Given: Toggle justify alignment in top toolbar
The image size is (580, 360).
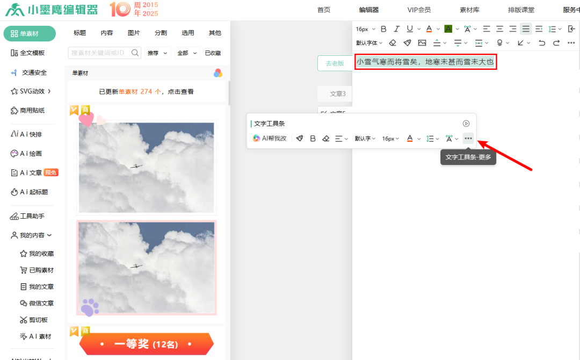Looking at the screenshot, I should (526, 29).
